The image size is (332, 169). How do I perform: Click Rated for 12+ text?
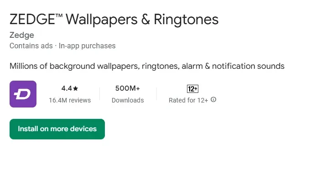click(x=188, y=100)
